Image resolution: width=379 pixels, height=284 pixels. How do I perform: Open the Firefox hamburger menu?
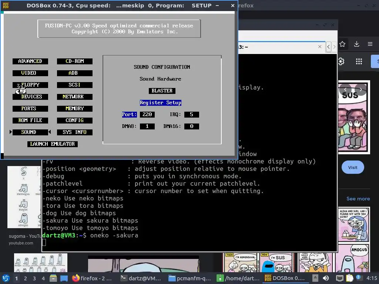(x=370, y=44)
